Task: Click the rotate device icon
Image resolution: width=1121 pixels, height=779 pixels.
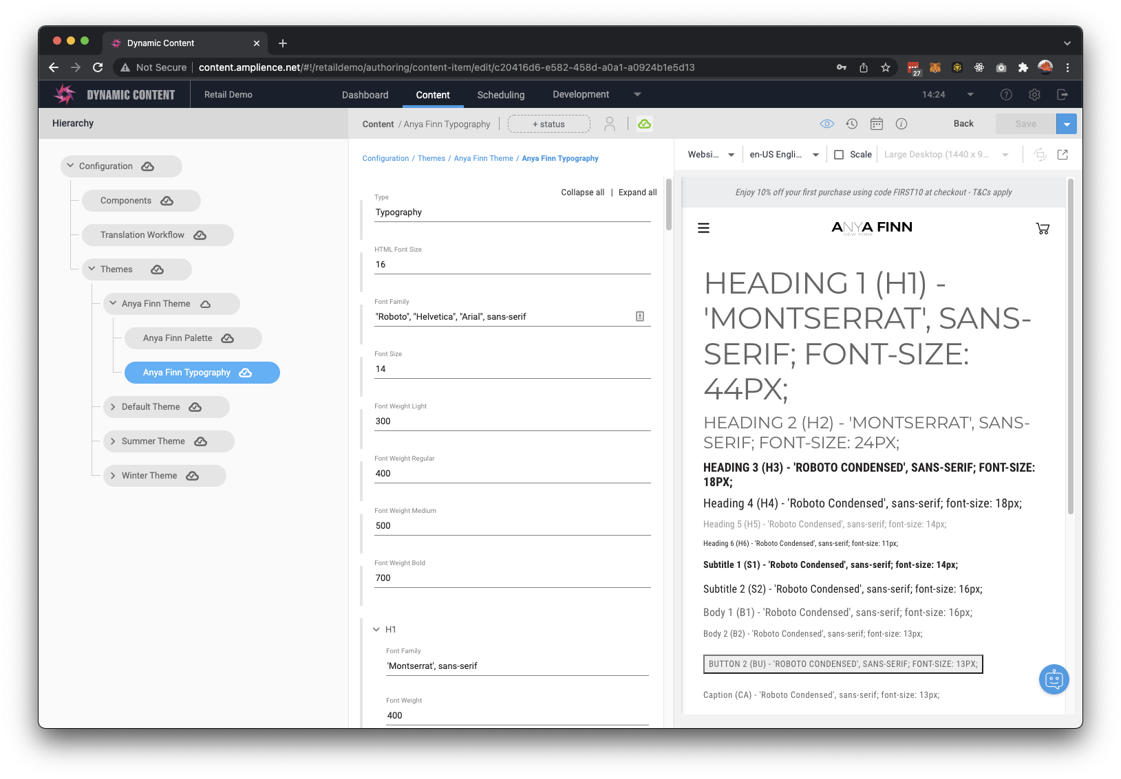Action: click(x=1040, y=155)
